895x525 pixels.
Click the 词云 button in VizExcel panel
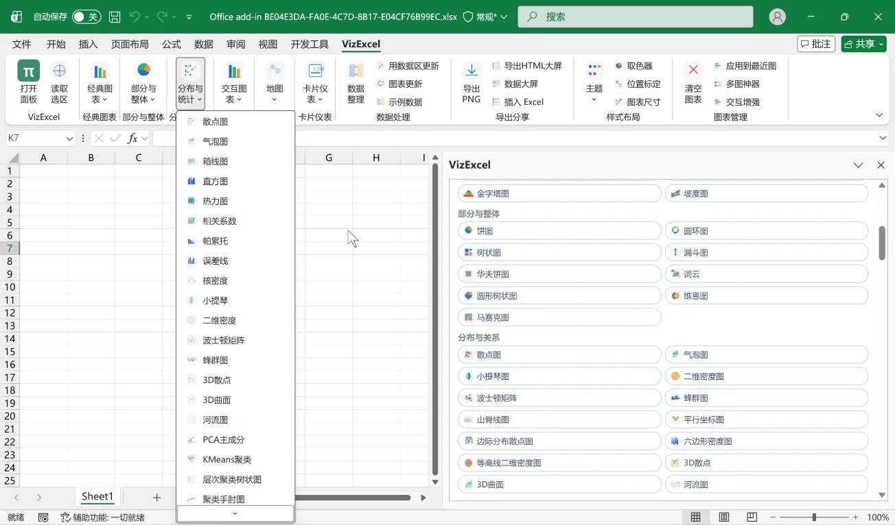click(767, 274)
